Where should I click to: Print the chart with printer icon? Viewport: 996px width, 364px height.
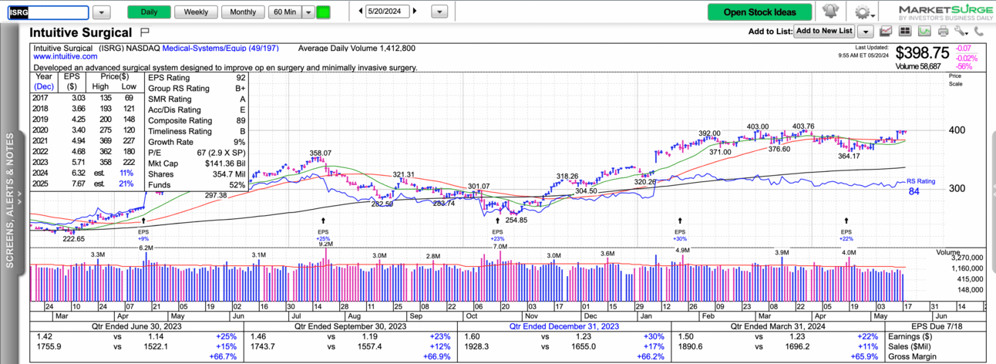point(943,32)
